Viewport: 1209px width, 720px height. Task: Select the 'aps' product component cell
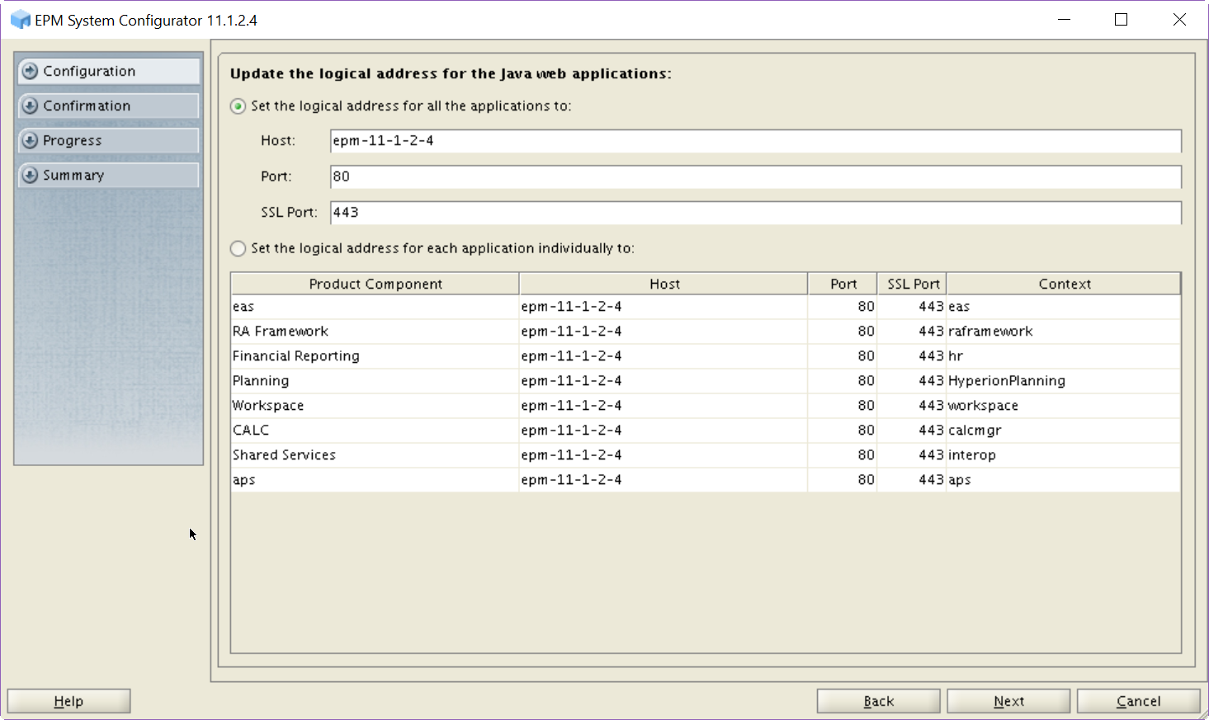pos(375,480)
